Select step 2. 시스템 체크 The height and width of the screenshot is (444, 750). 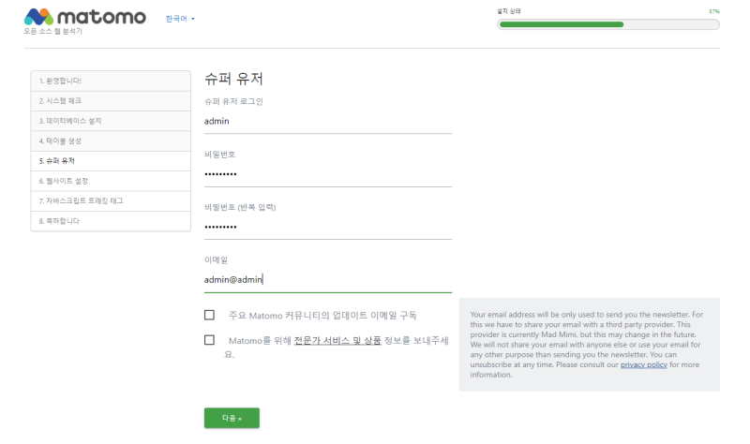pyautogui.click(x=111, y=101)
